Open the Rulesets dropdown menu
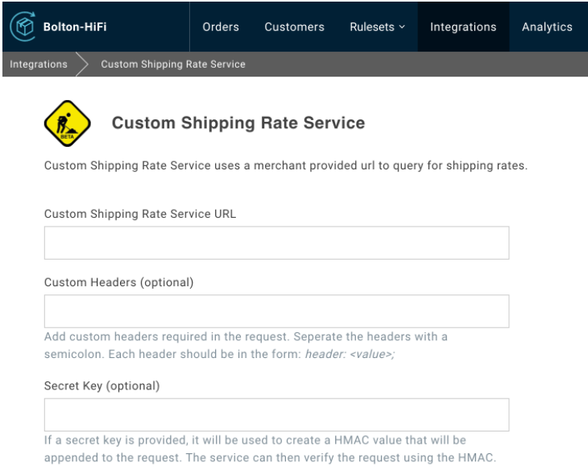This screenshot has height=475, width=588. [378, 27]
